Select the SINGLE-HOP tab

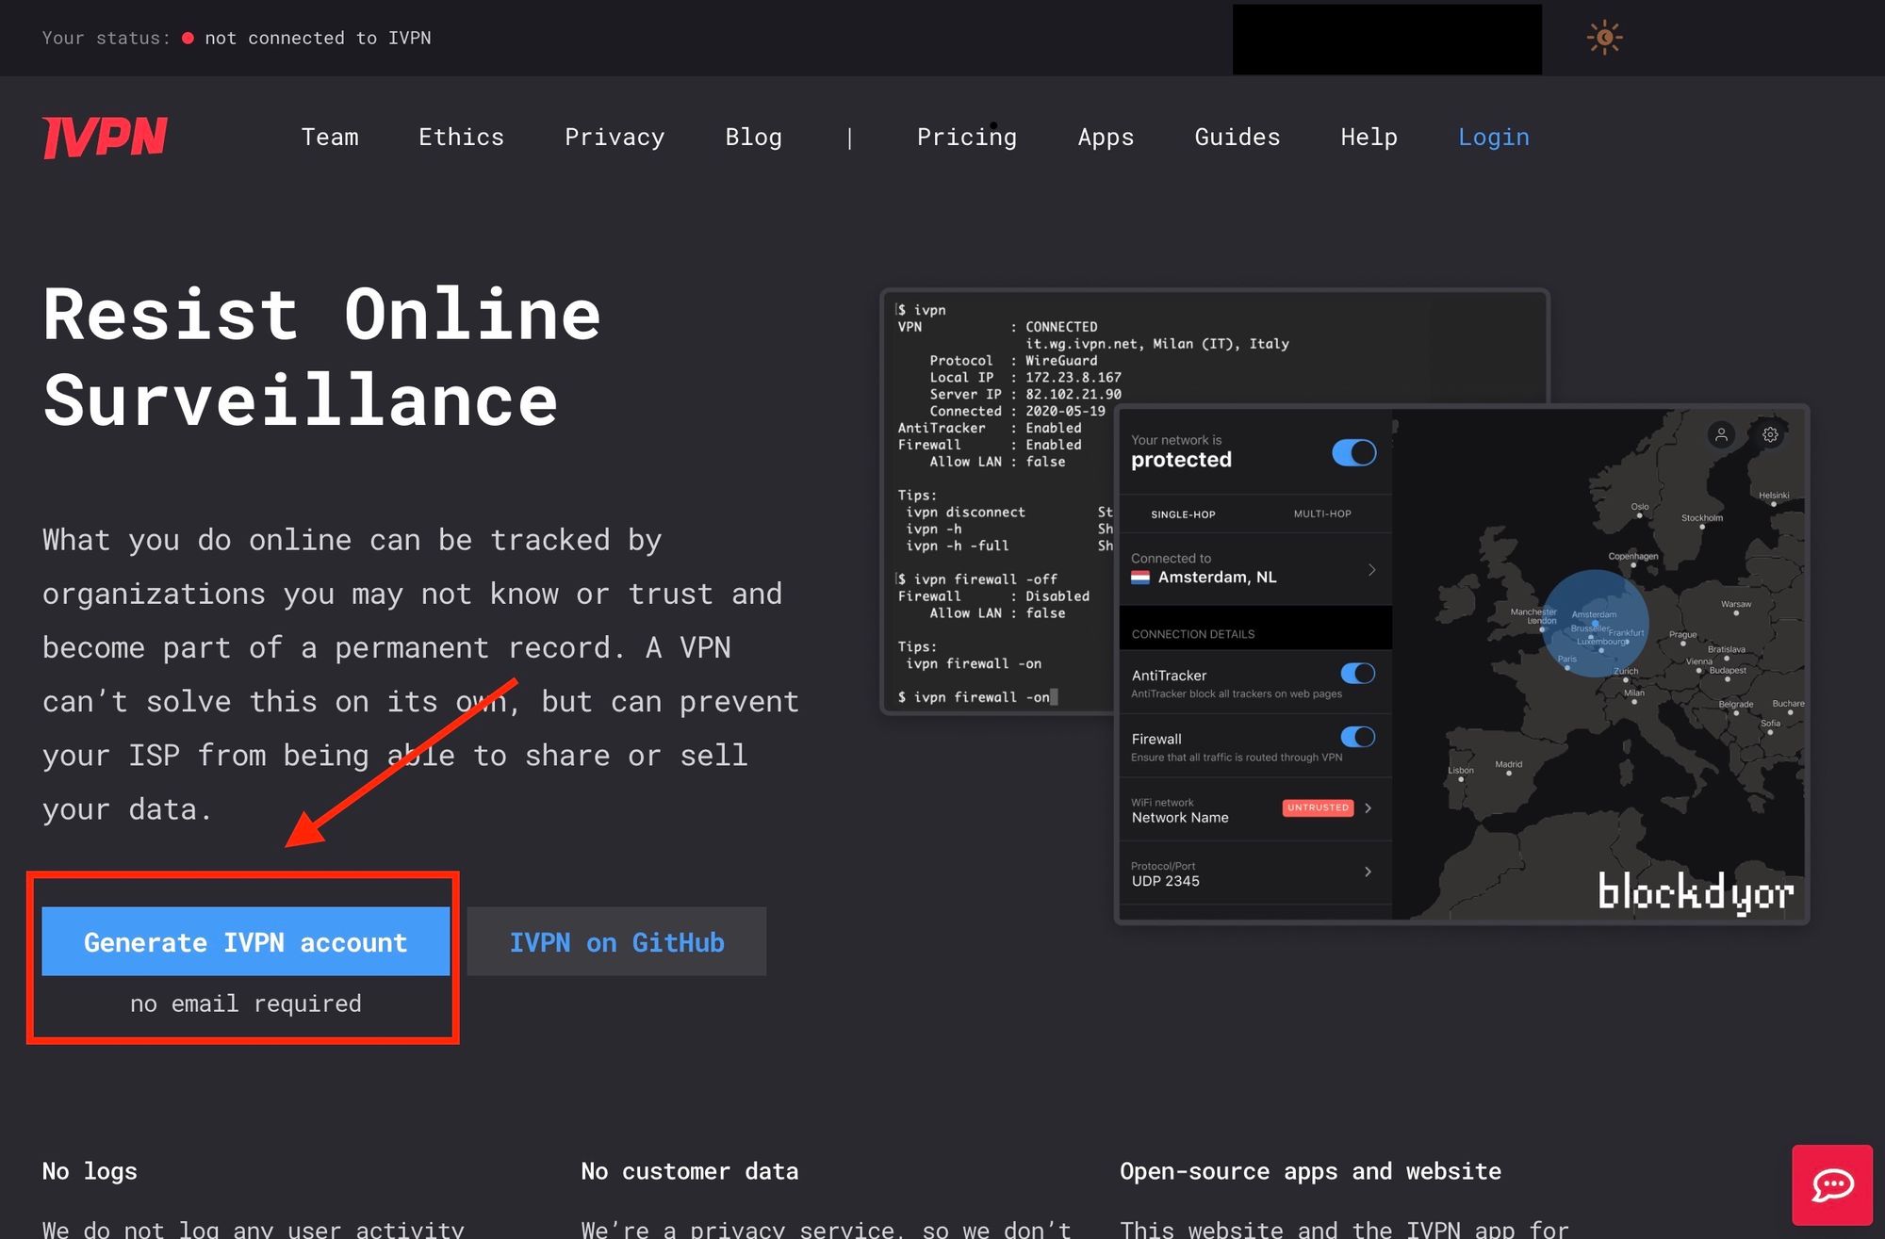(1183, 514)
